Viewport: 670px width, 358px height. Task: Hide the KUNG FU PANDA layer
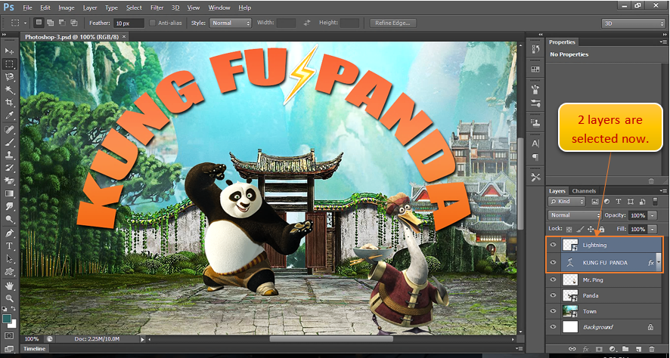[x=554, y=262]
